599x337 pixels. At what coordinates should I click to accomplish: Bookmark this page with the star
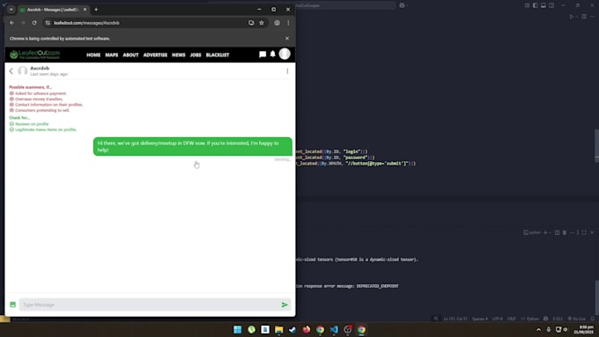click(262, 23)
